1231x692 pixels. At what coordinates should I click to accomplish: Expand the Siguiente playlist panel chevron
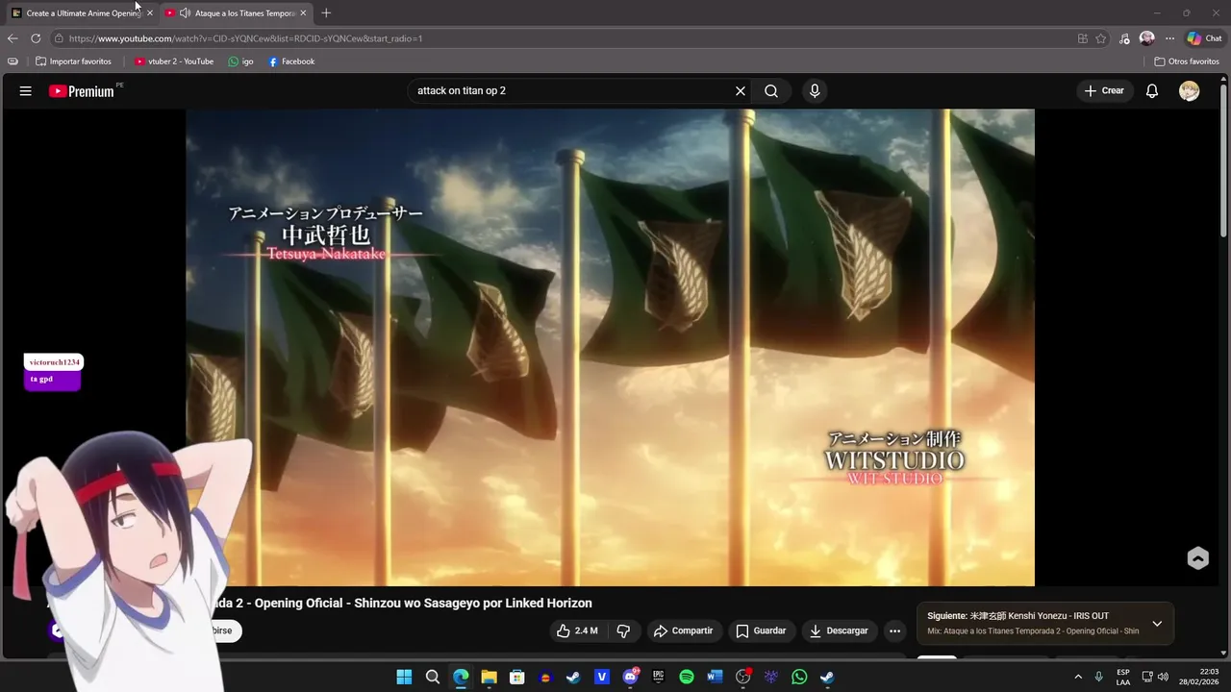click(1157, 624)
